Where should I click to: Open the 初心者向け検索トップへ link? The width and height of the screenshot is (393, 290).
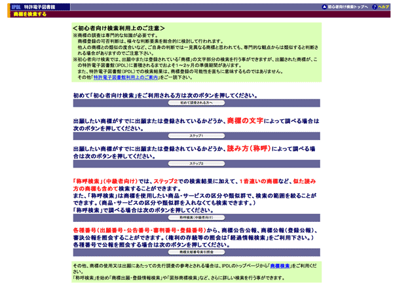point(348,7)
